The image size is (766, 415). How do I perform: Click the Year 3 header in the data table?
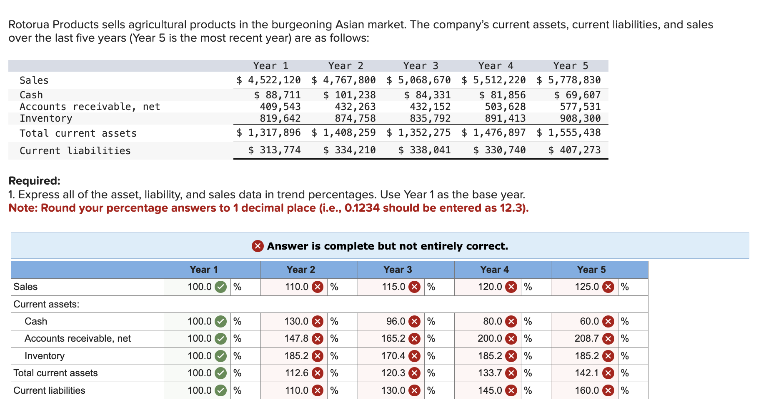pos(421,66)
